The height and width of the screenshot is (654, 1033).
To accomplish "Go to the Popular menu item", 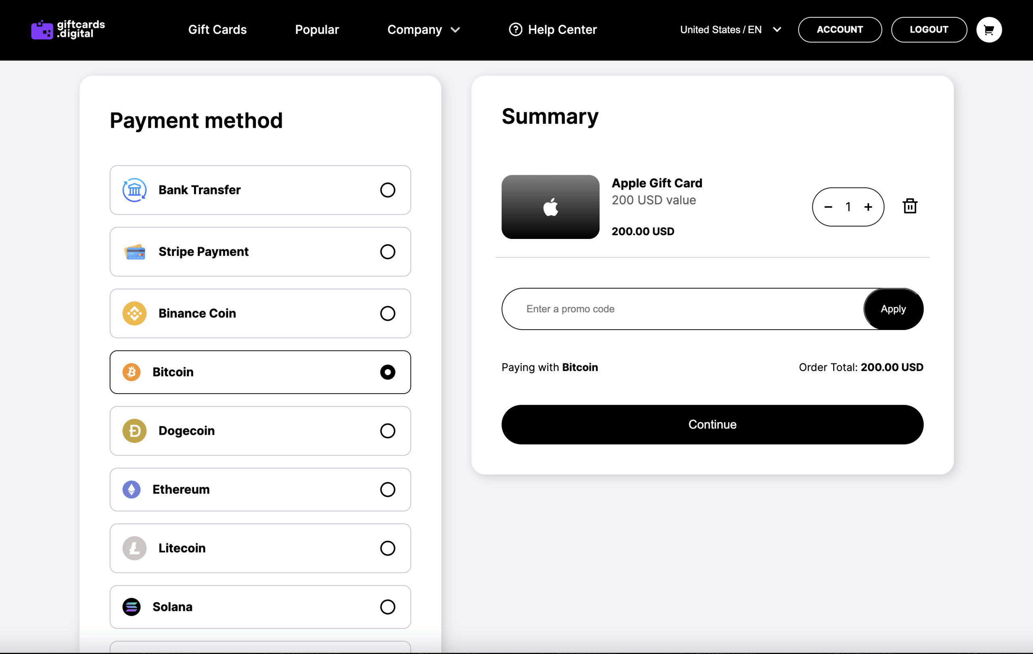I will (x=317, y=29).
